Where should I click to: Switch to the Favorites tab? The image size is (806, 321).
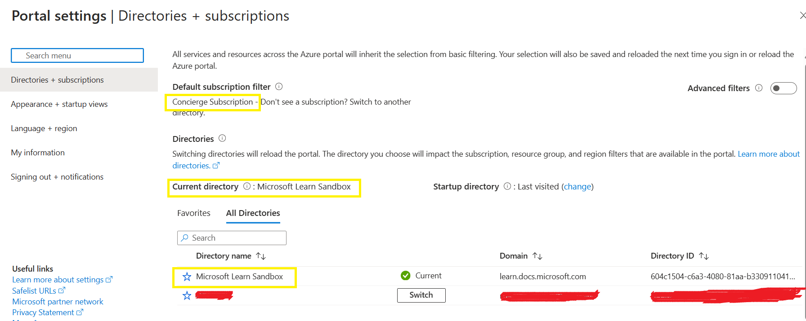coord(193,213)
